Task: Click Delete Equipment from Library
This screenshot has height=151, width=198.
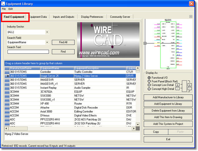Action: [x=168, y=111]
